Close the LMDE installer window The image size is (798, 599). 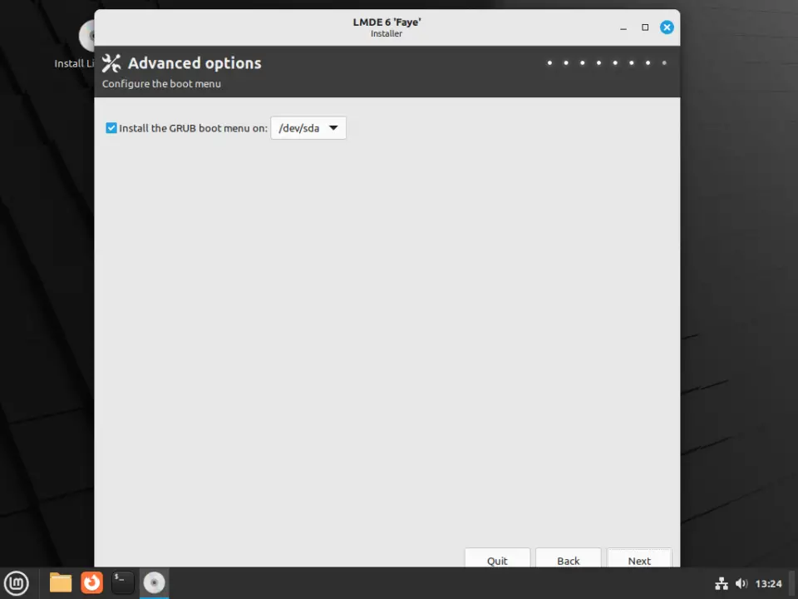click(667, 27)
